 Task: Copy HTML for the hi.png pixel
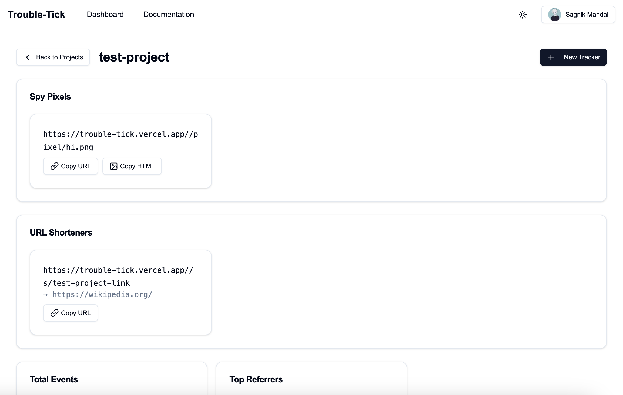[x=132, y=166]
